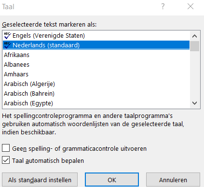Screen dimensions: 204x187
Task: Click Als standaard instellen button
Action: pos(40,180)
